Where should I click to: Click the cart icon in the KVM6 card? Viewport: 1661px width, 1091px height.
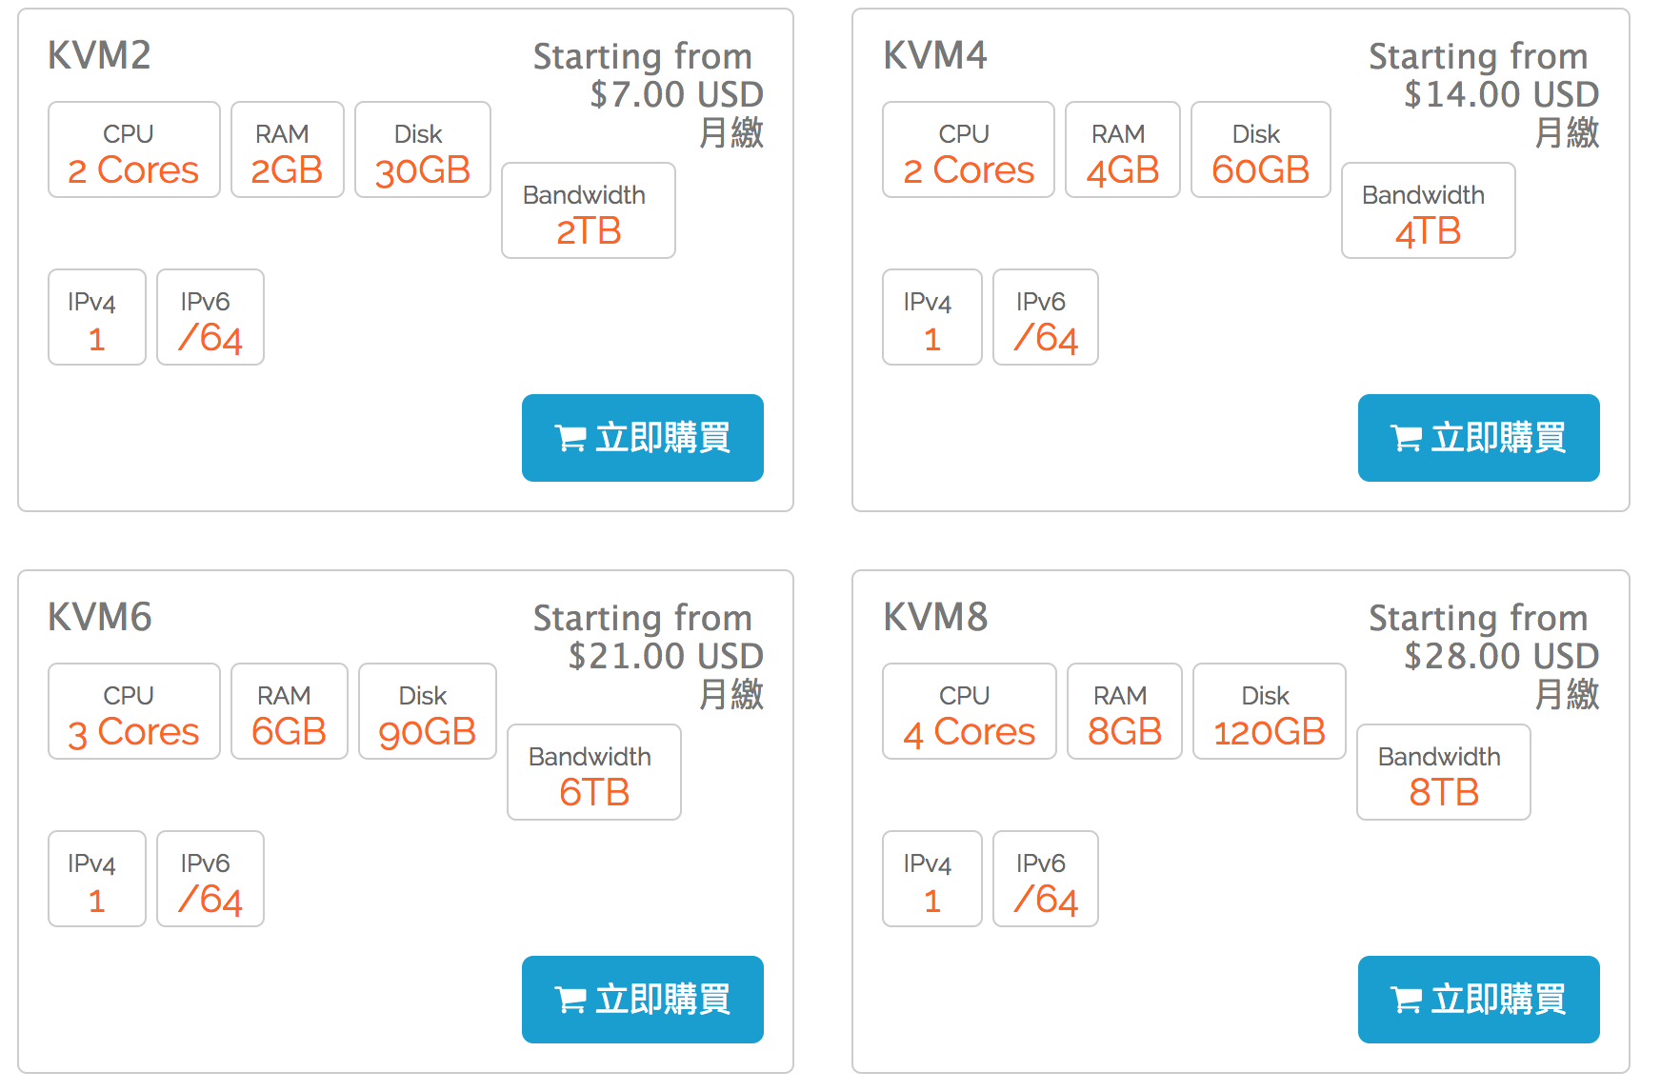pos(570,1001)
